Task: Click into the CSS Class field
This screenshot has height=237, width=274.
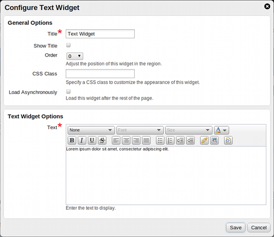Action: point(100,74)
